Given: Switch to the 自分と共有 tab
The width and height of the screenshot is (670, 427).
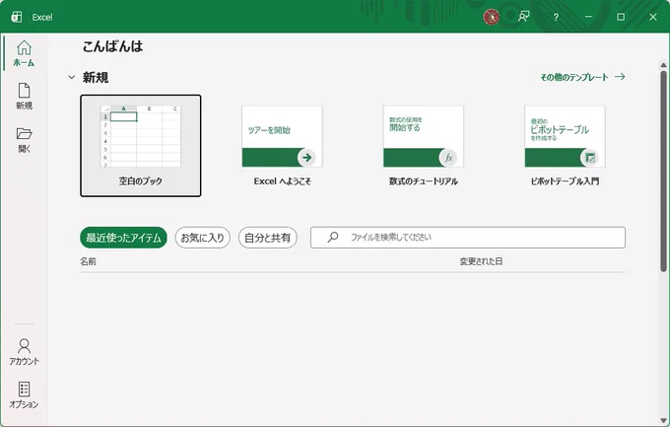Looking at the screenshot, I should click(267, 238).
